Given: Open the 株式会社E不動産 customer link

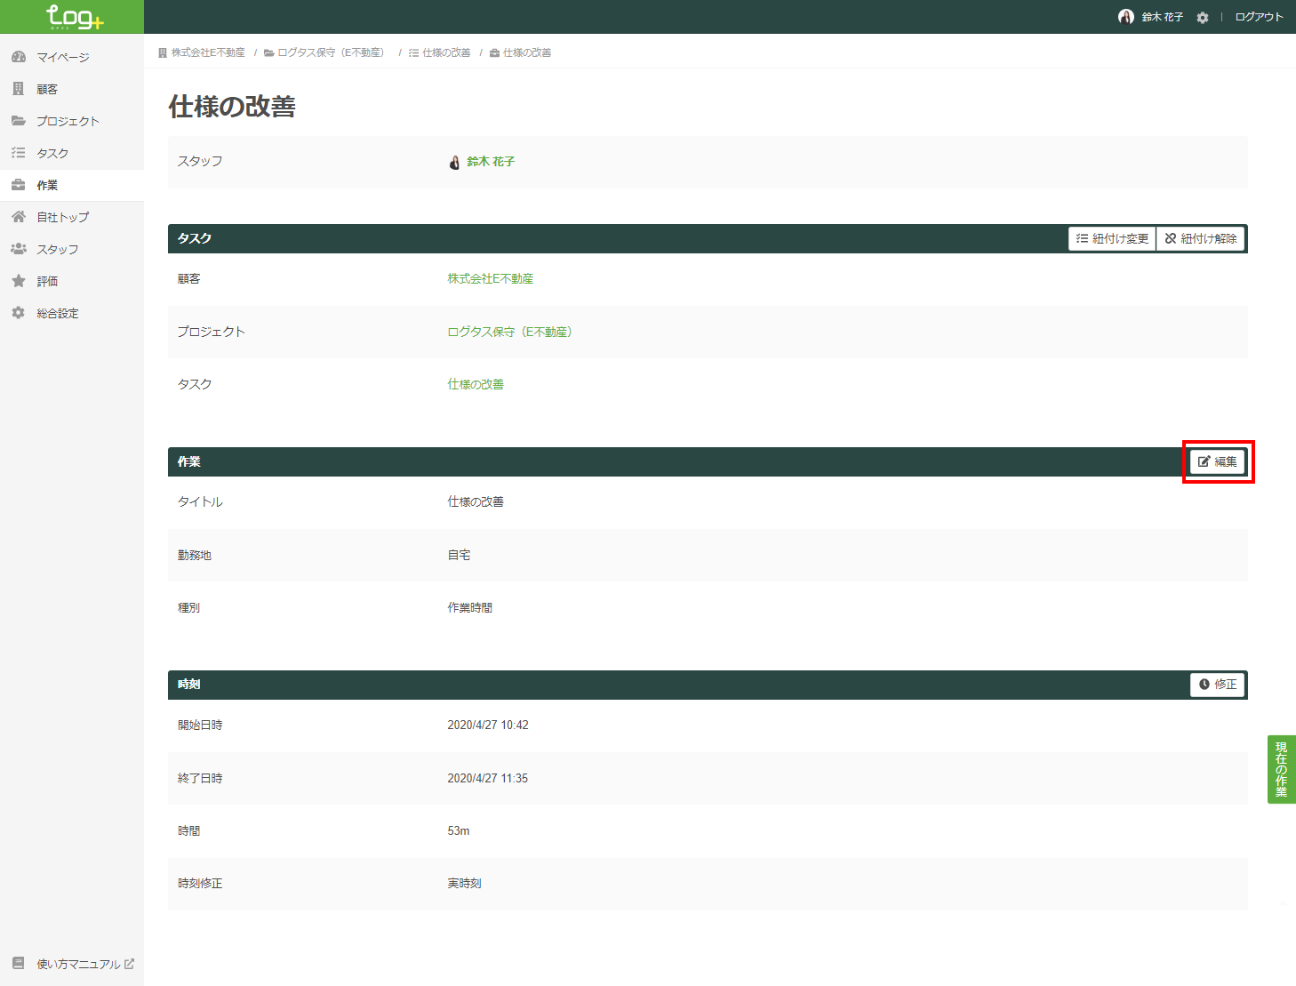Looking at the screenshot, I should coord(490,279).
